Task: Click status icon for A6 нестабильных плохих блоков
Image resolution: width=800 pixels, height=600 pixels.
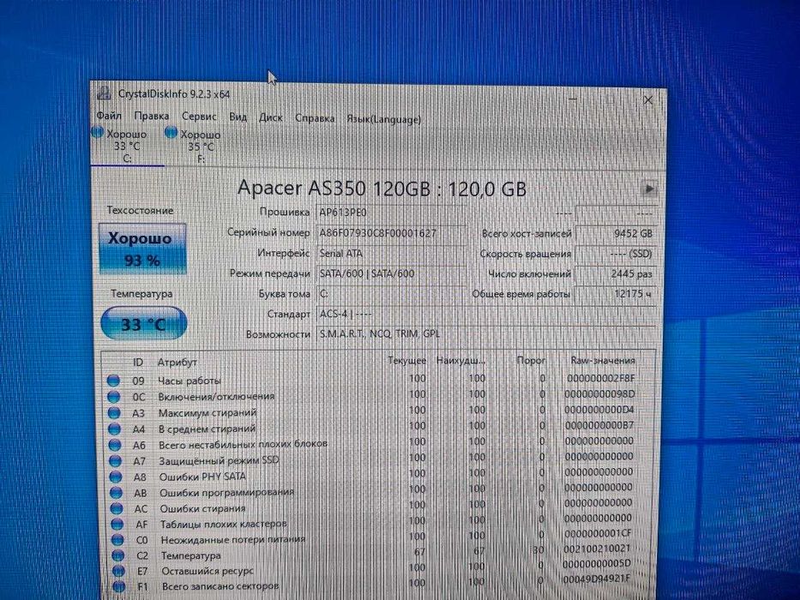Action: pyautogui.click(x=115, y=444)
